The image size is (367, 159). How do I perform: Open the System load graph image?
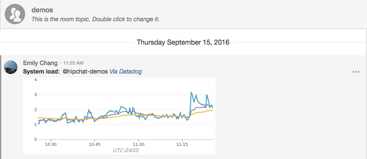pyautogui.click(x=119, y=116)
